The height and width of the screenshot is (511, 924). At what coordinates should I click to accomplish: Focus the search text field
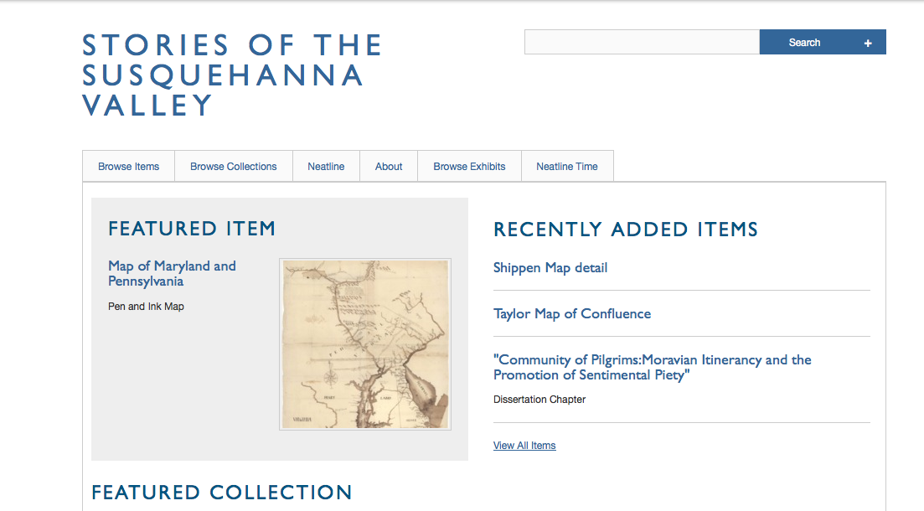[x=642, y=43]
